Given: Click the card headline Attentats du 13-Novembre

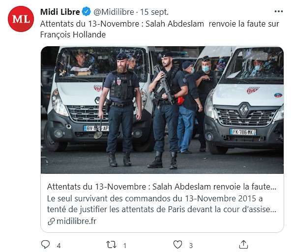Looking at the screenshot, I should [x=162, y=187].
